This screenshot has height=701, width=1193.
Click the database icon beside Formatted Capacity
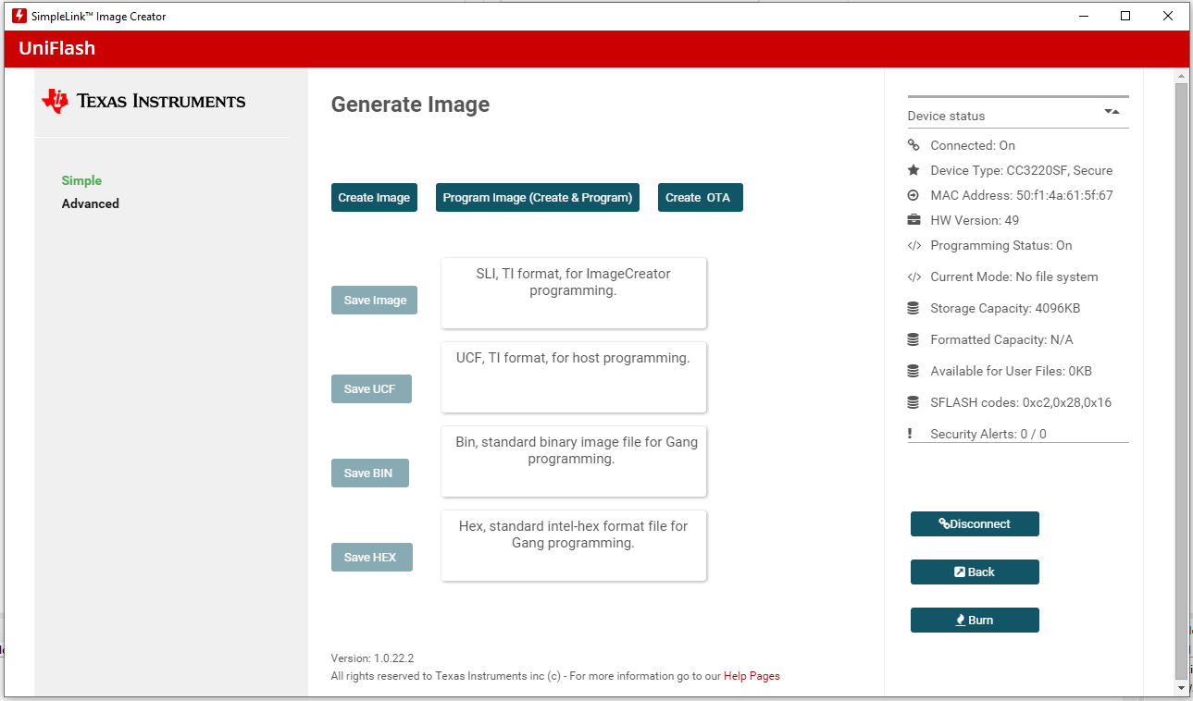[913, 339]
